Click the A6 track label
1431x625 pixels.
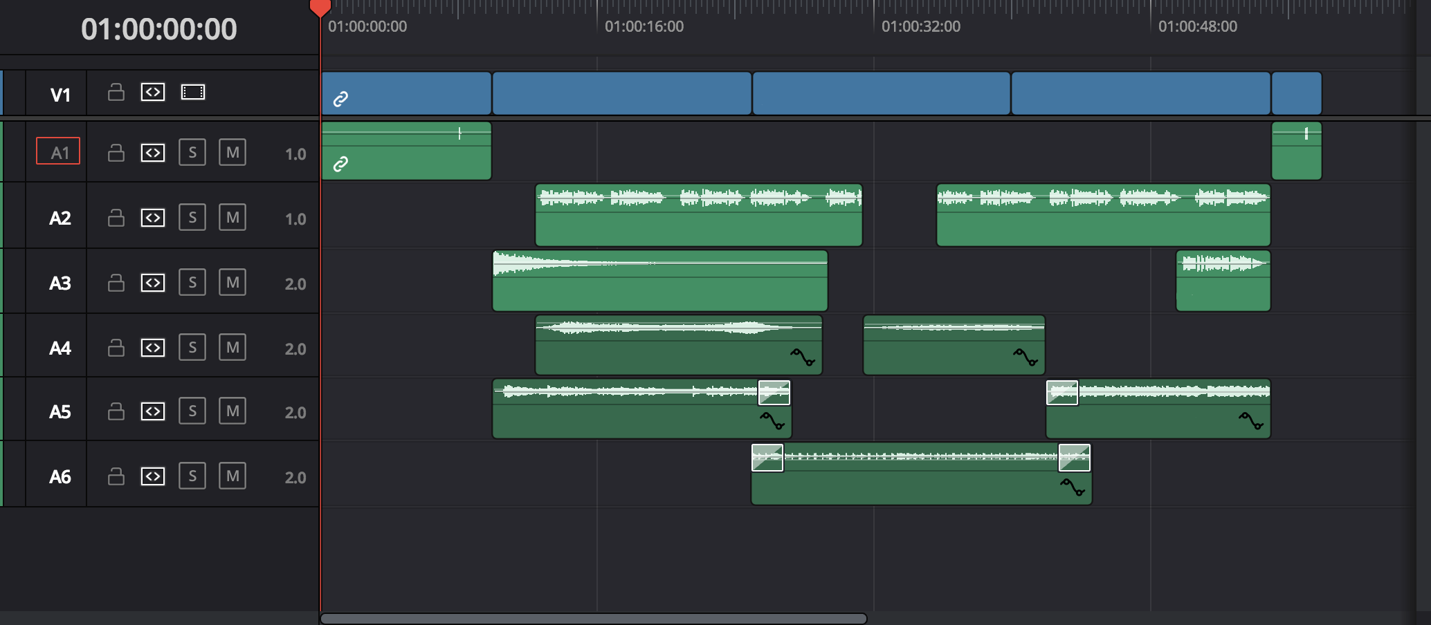coord(60,476)
